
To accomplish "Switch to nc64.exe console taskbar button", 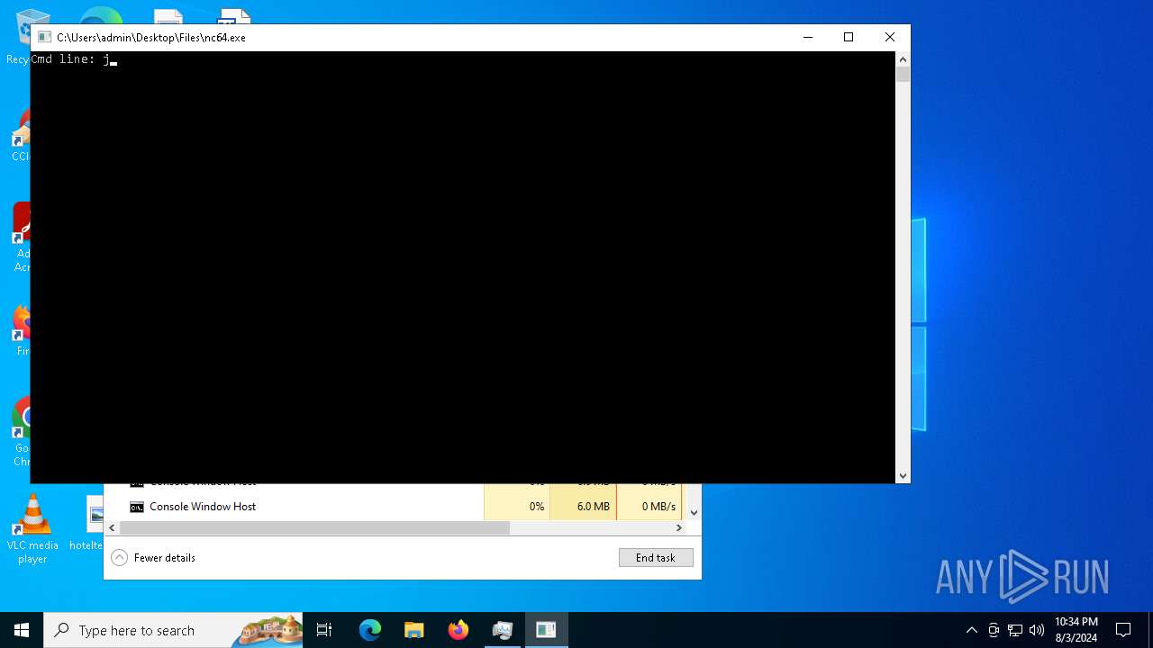I will coord(547,630).
